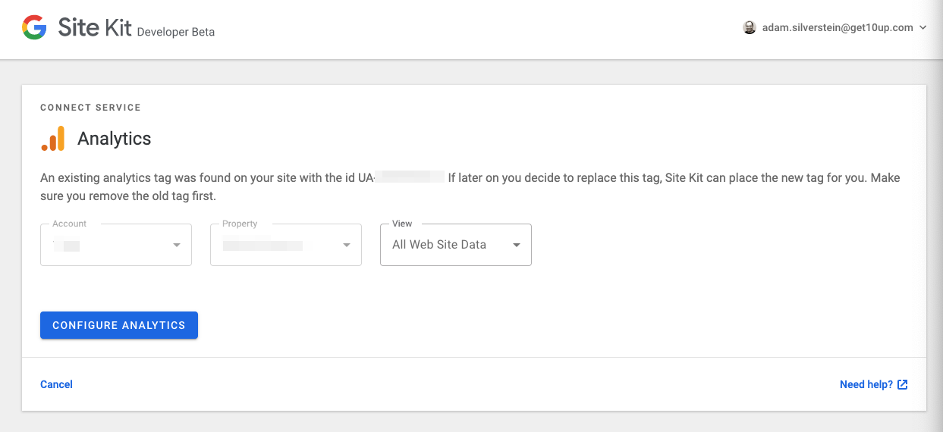Click the Analytics bar chart icon
943x432 pixels.
pos(53,139)
